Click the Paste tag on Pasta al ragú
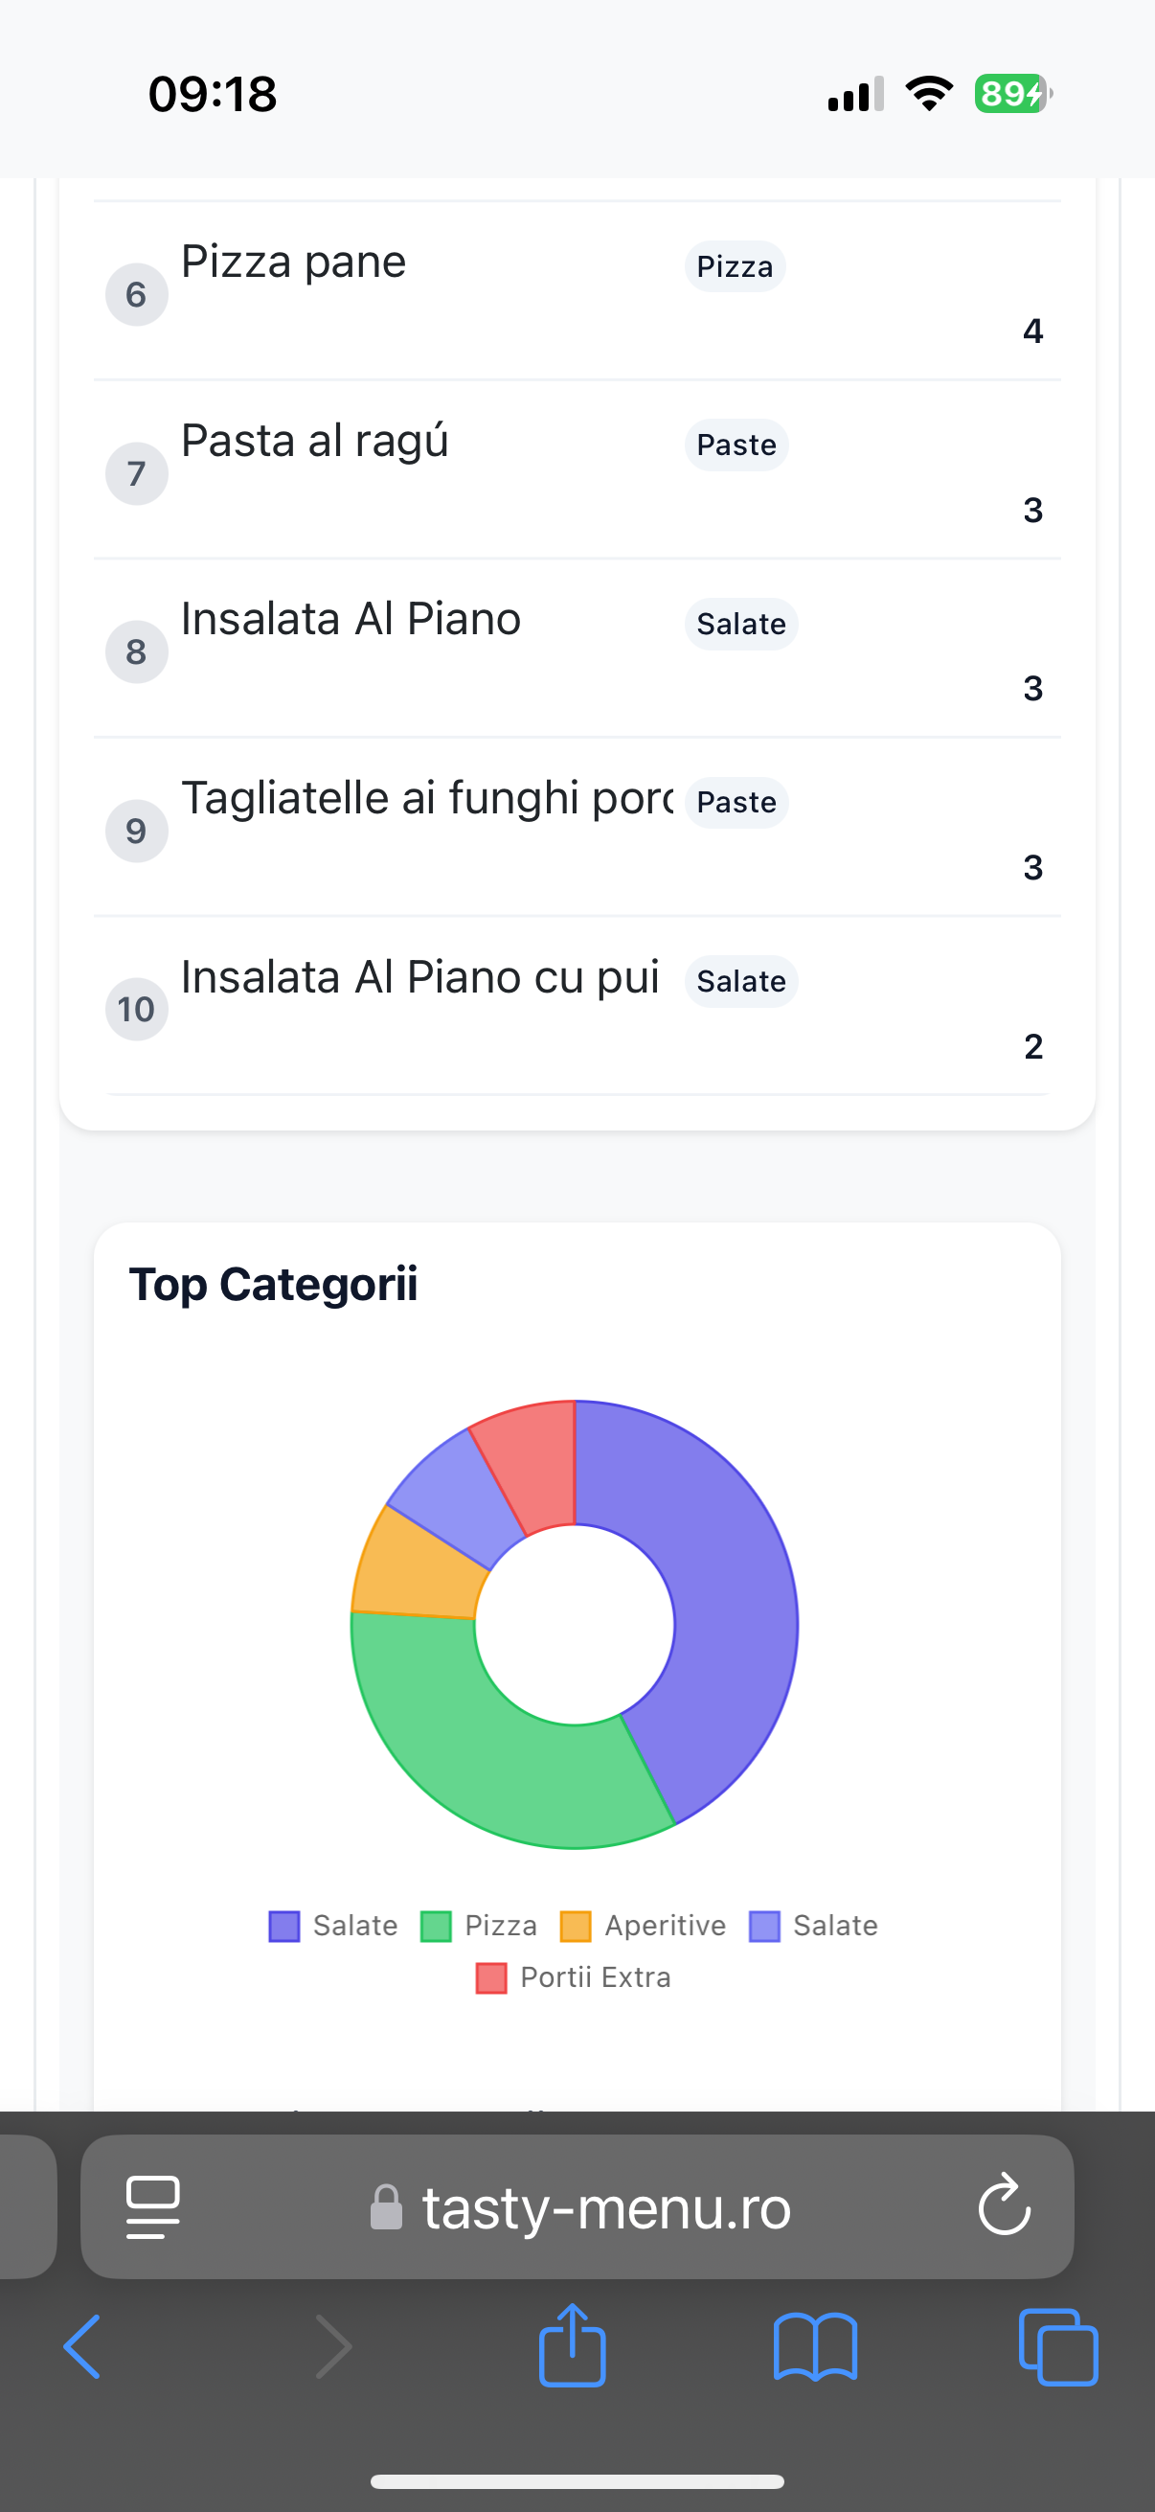The width and height of the screenshot is (1155, 2512). coord(736,445)
